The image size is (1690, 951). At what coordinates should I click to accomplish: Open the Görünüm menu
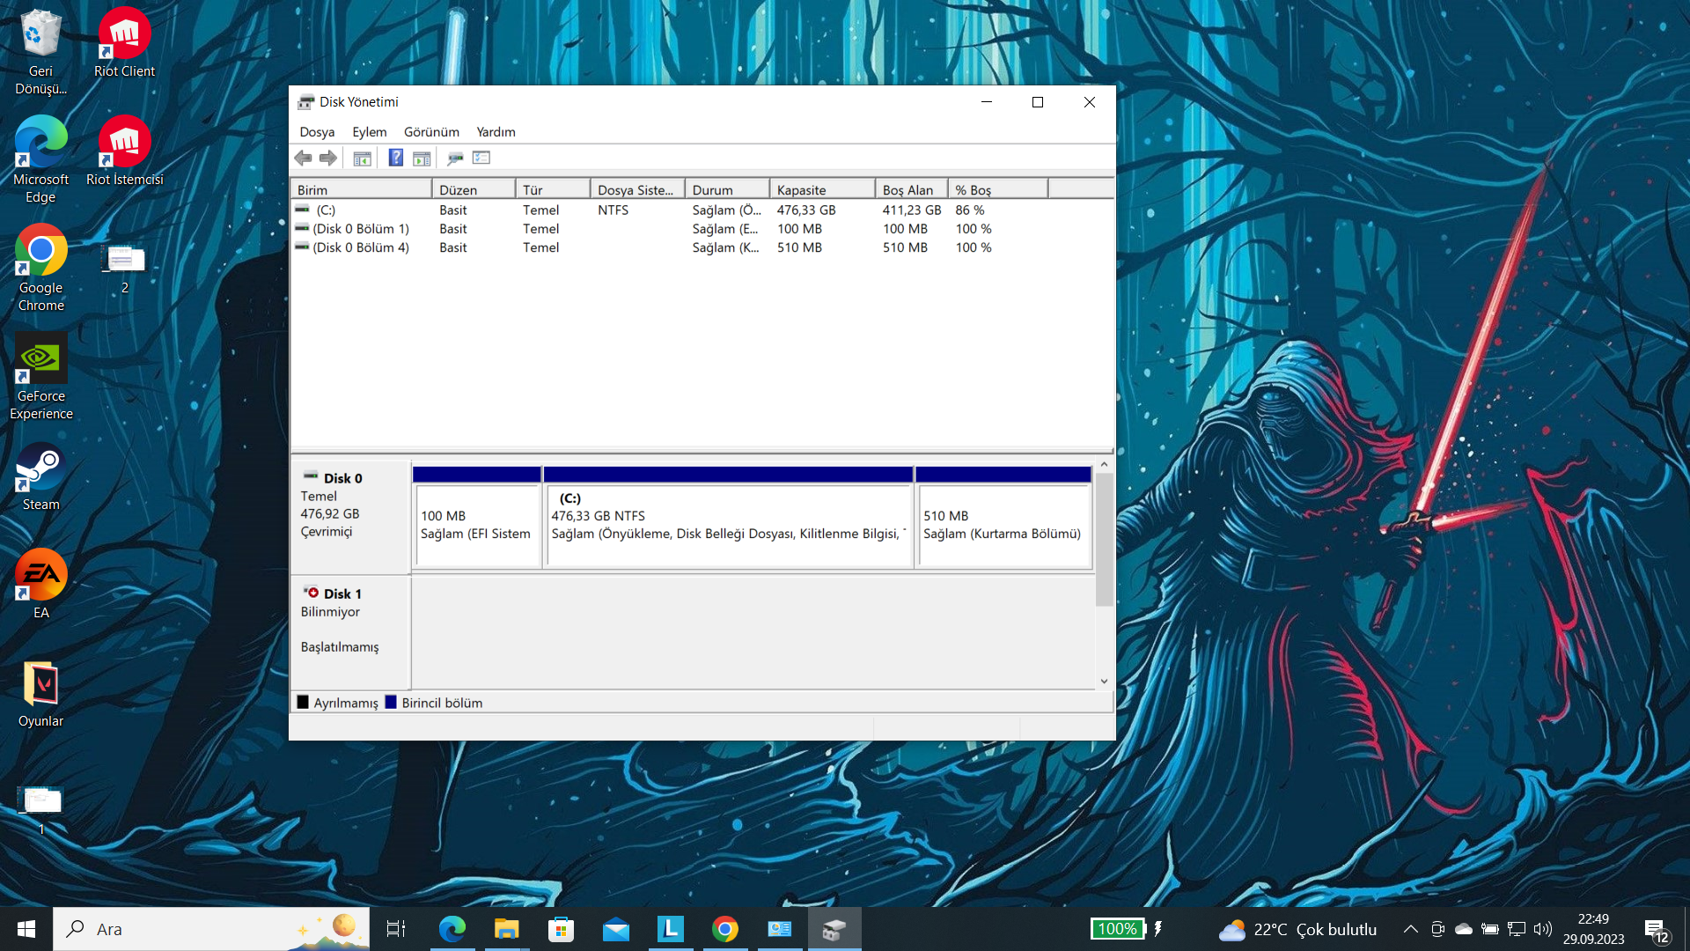click(431, 132)
